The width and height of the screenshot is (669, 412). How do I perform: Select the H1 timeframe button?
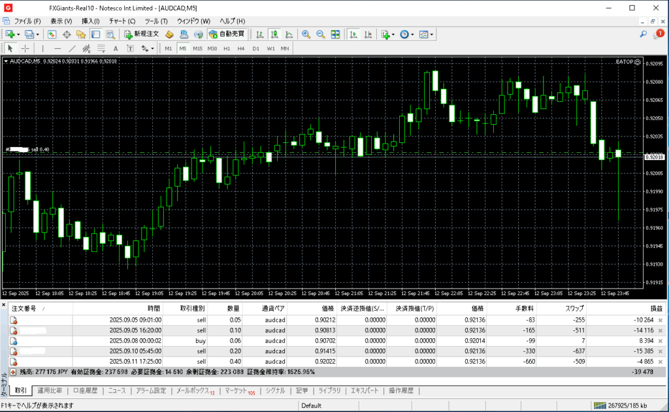click(x=227, y=48)
